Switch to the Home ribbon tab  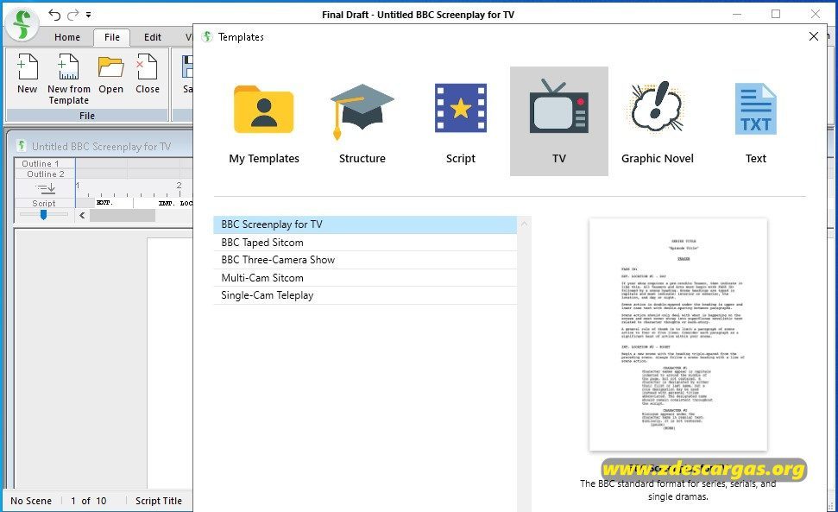66,37
